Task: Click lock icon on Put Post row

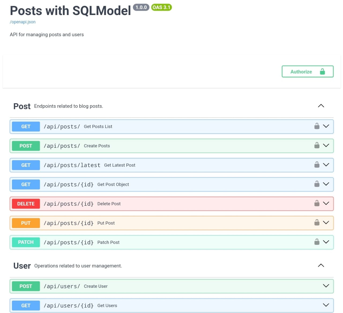Action: [x=317, y=223]
